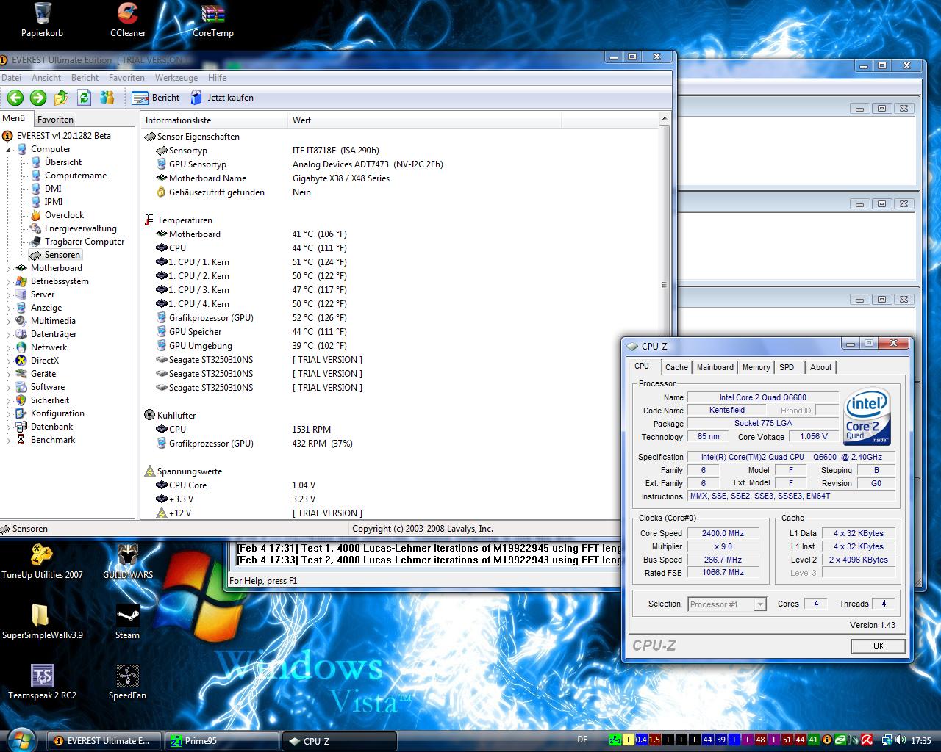
Task: Switch to the Mainboard tab in CPU-Z
Action: 715,367
